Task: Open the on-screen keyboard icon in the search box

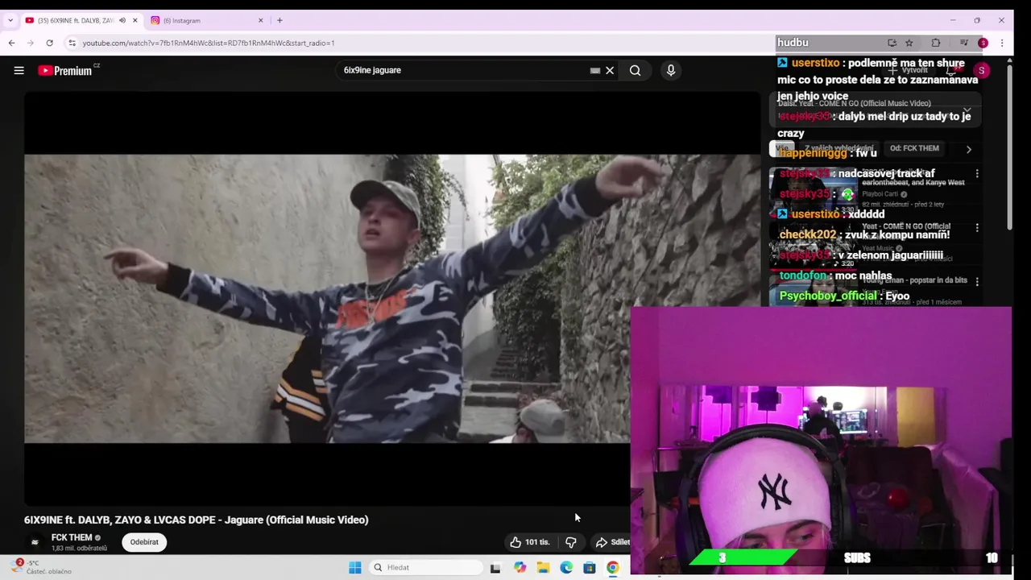Action: [594, 71]
